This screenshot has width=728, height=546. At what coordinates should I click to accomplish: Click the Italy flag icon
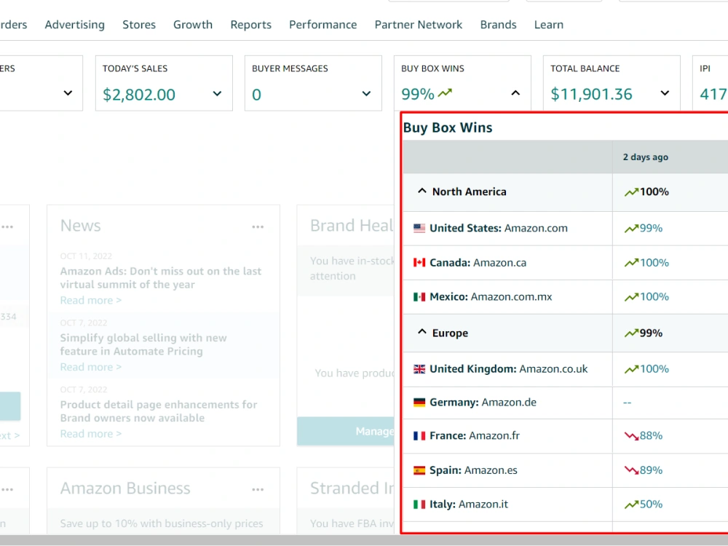[x=419, y=505]
